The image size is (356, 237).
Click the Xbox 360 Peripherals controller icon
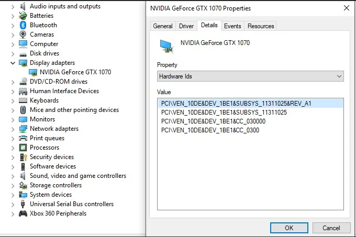23,213
